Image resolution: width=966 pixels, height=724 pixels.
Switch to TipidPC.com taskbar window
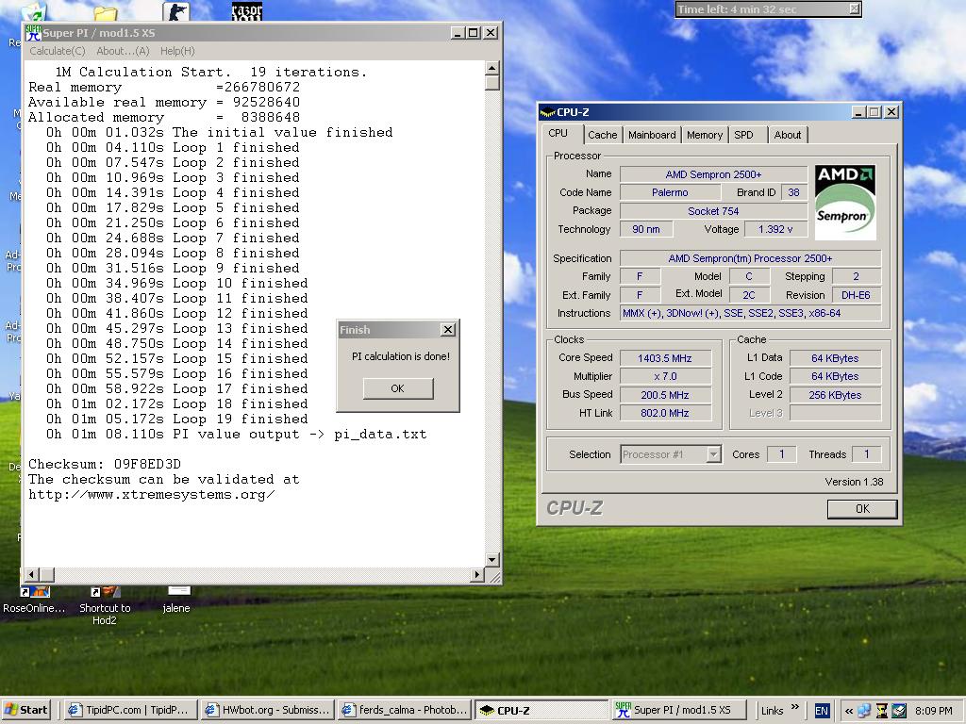(131, 710)
